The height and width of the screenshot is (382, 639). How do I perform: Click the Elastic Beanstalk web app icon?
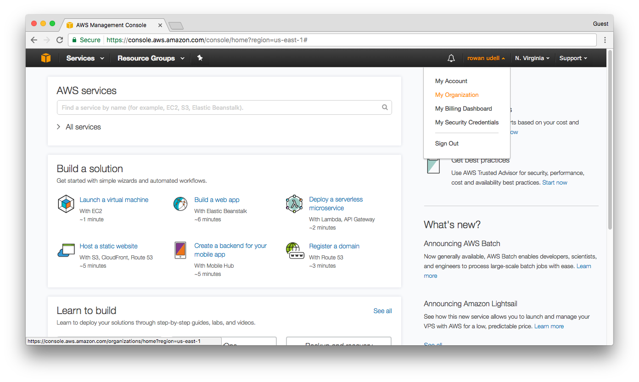click(180, 203)
